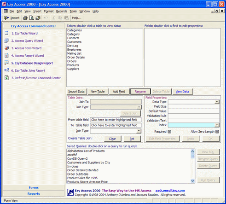Click the form icon left of the File menu
This screenshot has width=226, height=204.
[6, 11]
